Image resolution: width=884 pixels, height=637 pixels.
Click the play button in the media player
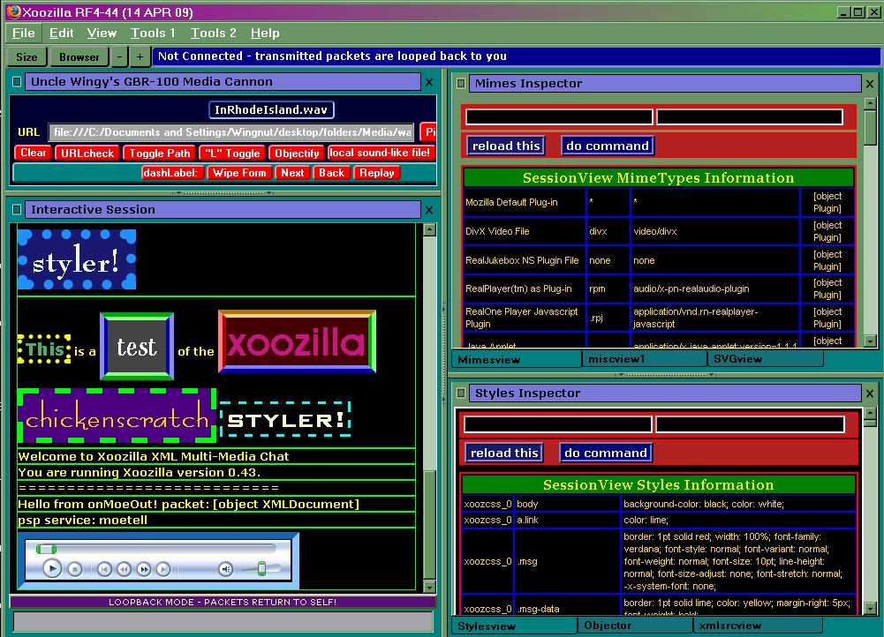pyautogui.click(x=52, y=569)
